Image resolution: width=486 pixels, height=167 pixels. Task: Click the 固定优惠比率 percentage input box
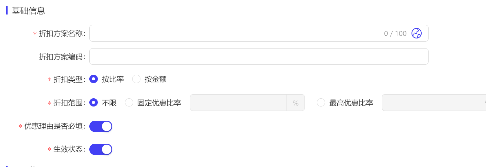click(238, 103)
